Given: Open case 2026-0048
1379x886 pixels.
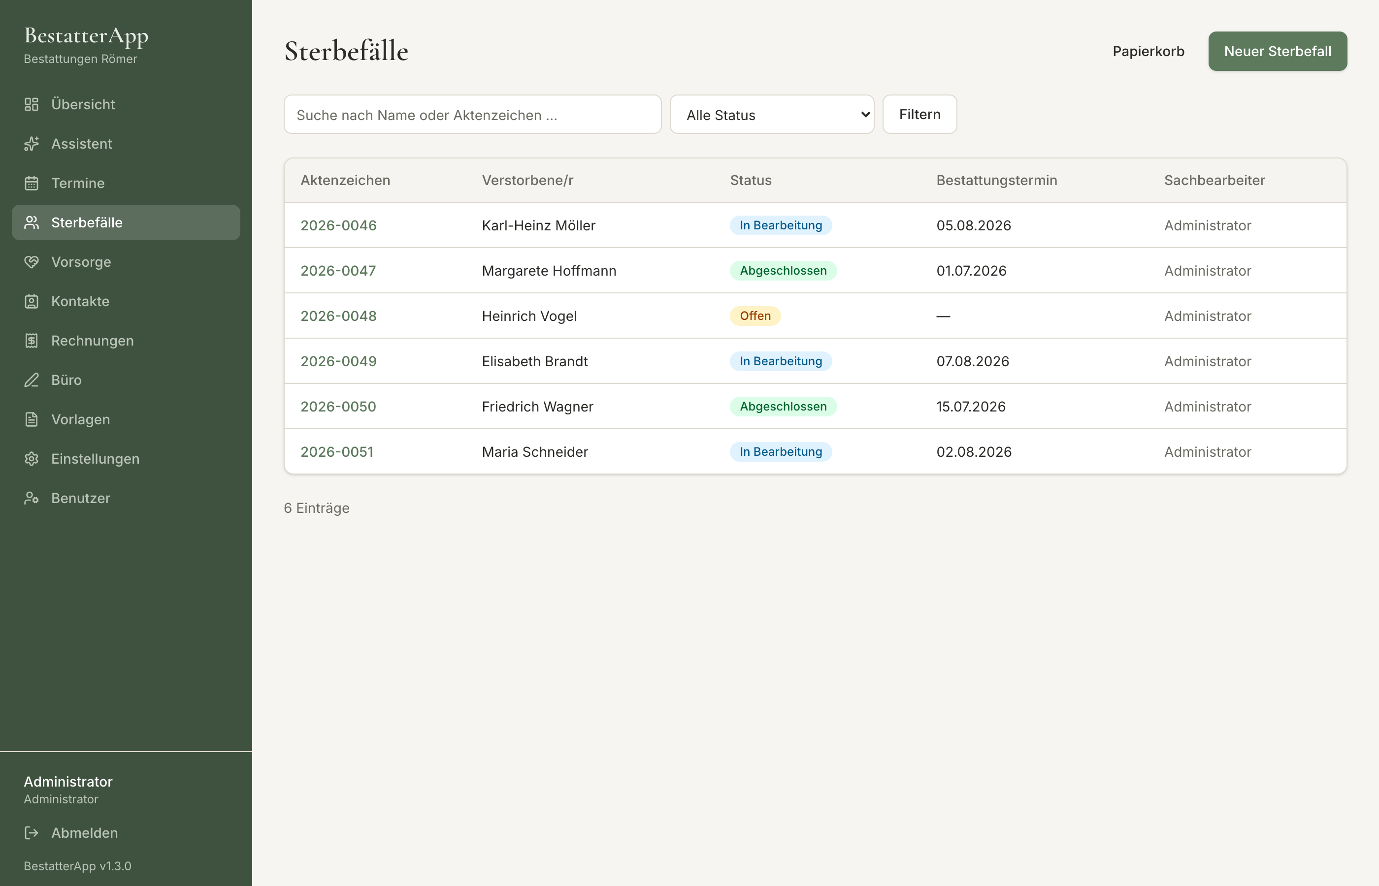Looking at the screenshot, I should (x=338, y=316).
